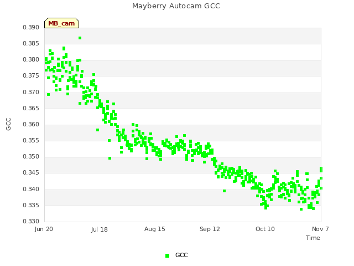Image resolution: width=354 pixels, height=266 pixels.
Task: Click the 0.380 y-axis value
Action: (x=31, y=60)
